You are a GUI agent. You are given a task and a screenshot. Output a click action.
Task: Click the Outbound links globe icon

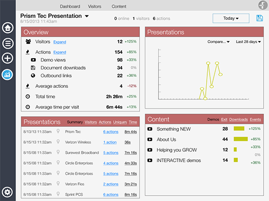tap(33, 75)
